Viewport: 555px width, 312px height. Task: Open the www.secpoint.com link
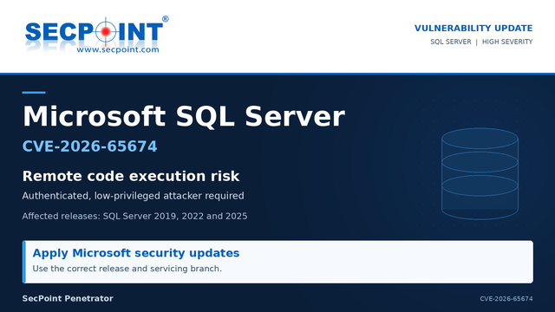(x=118, y=49)
